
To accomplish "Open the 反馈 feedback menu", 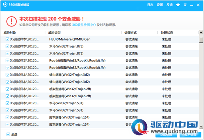I will tap(169, 5).
